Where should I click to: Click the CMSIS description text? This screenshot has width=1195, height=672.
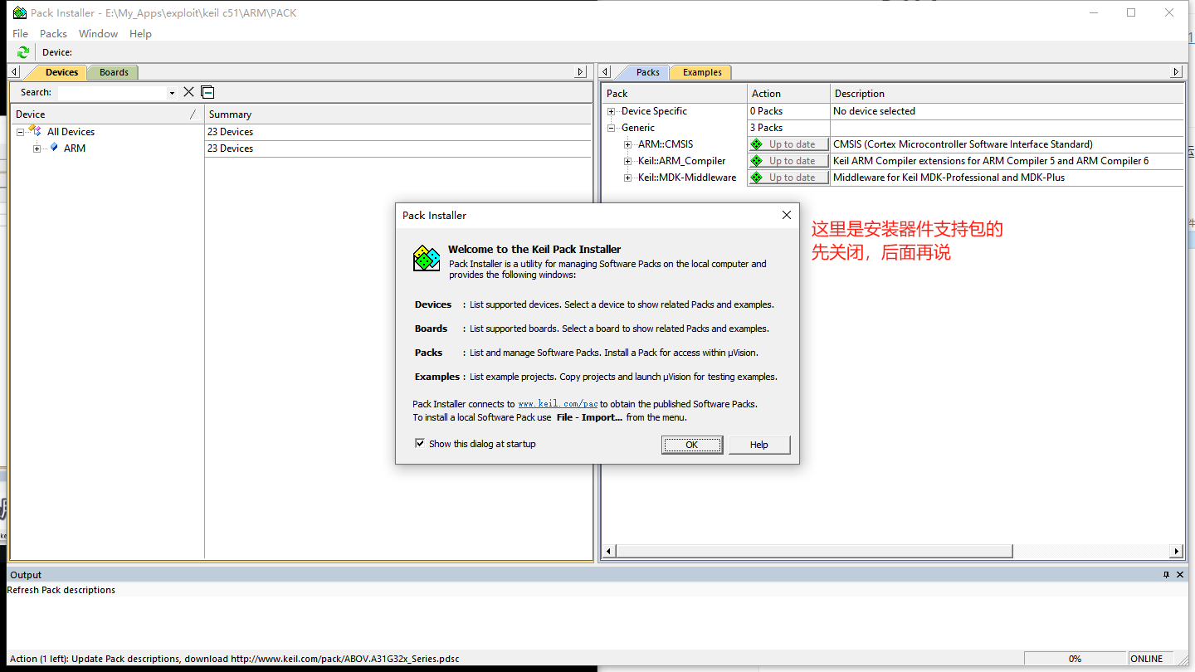(x=963, y=144)
